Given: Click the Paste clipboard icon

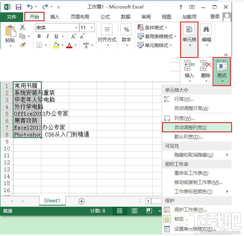Looking at the screenshot, I should tap(10, 31).
